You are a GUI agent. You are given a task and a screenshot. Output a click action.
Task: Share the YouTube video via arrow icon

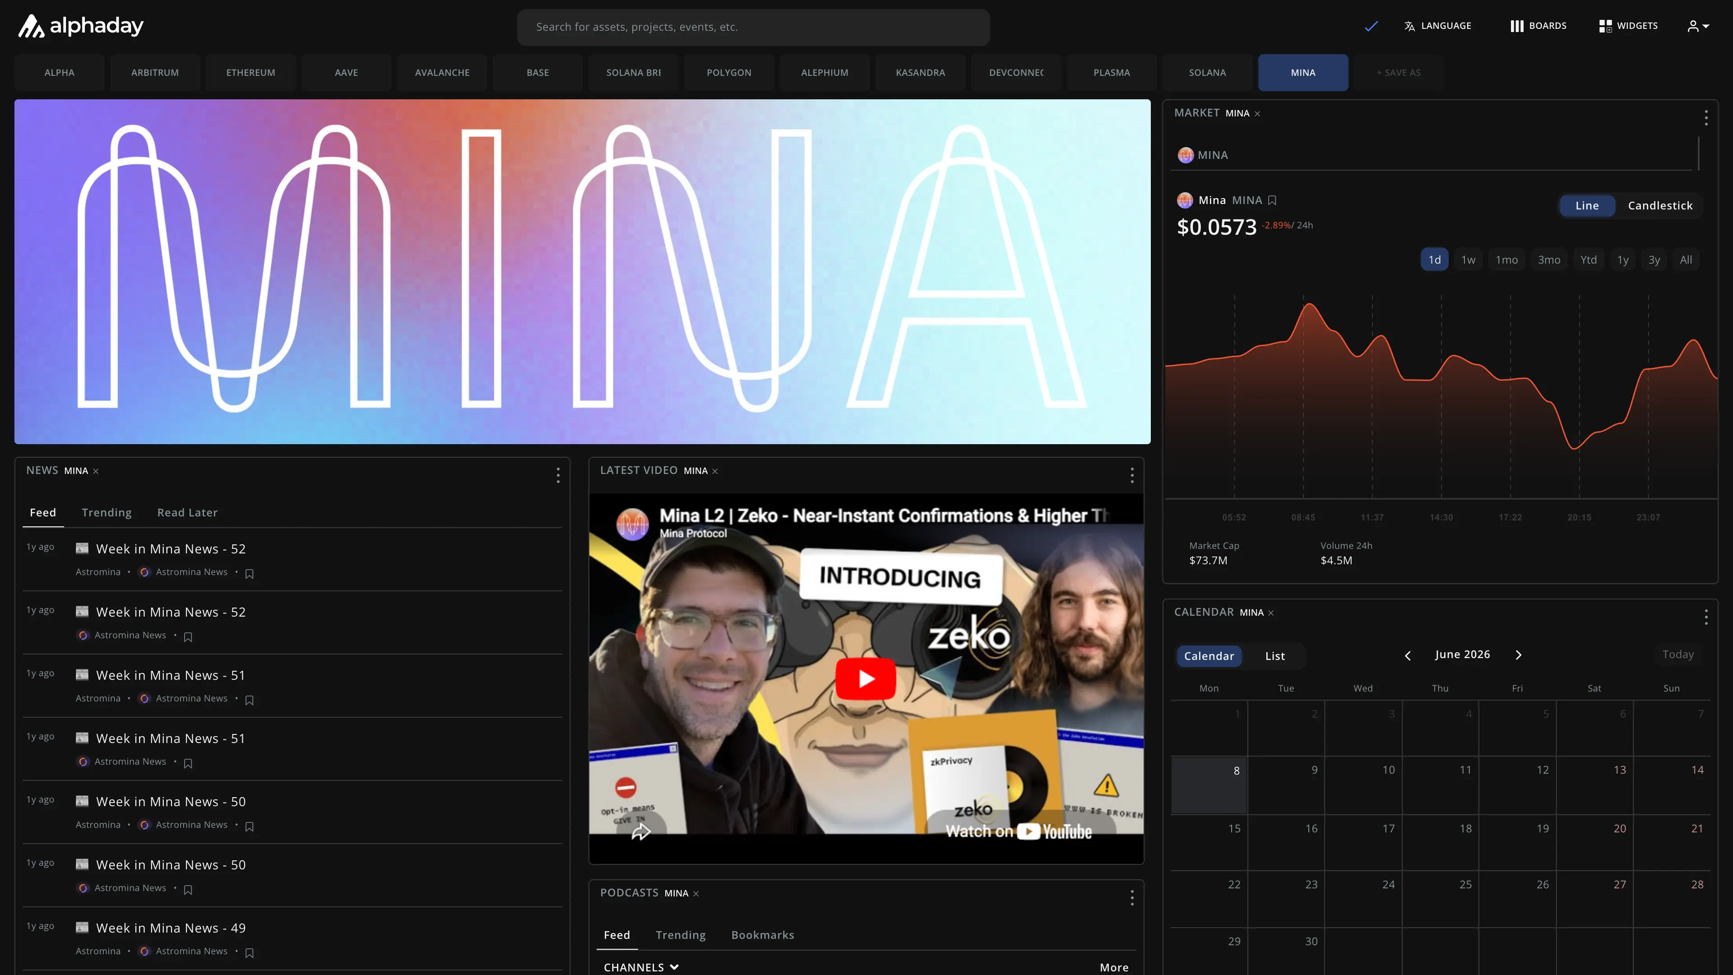(641, 831)
